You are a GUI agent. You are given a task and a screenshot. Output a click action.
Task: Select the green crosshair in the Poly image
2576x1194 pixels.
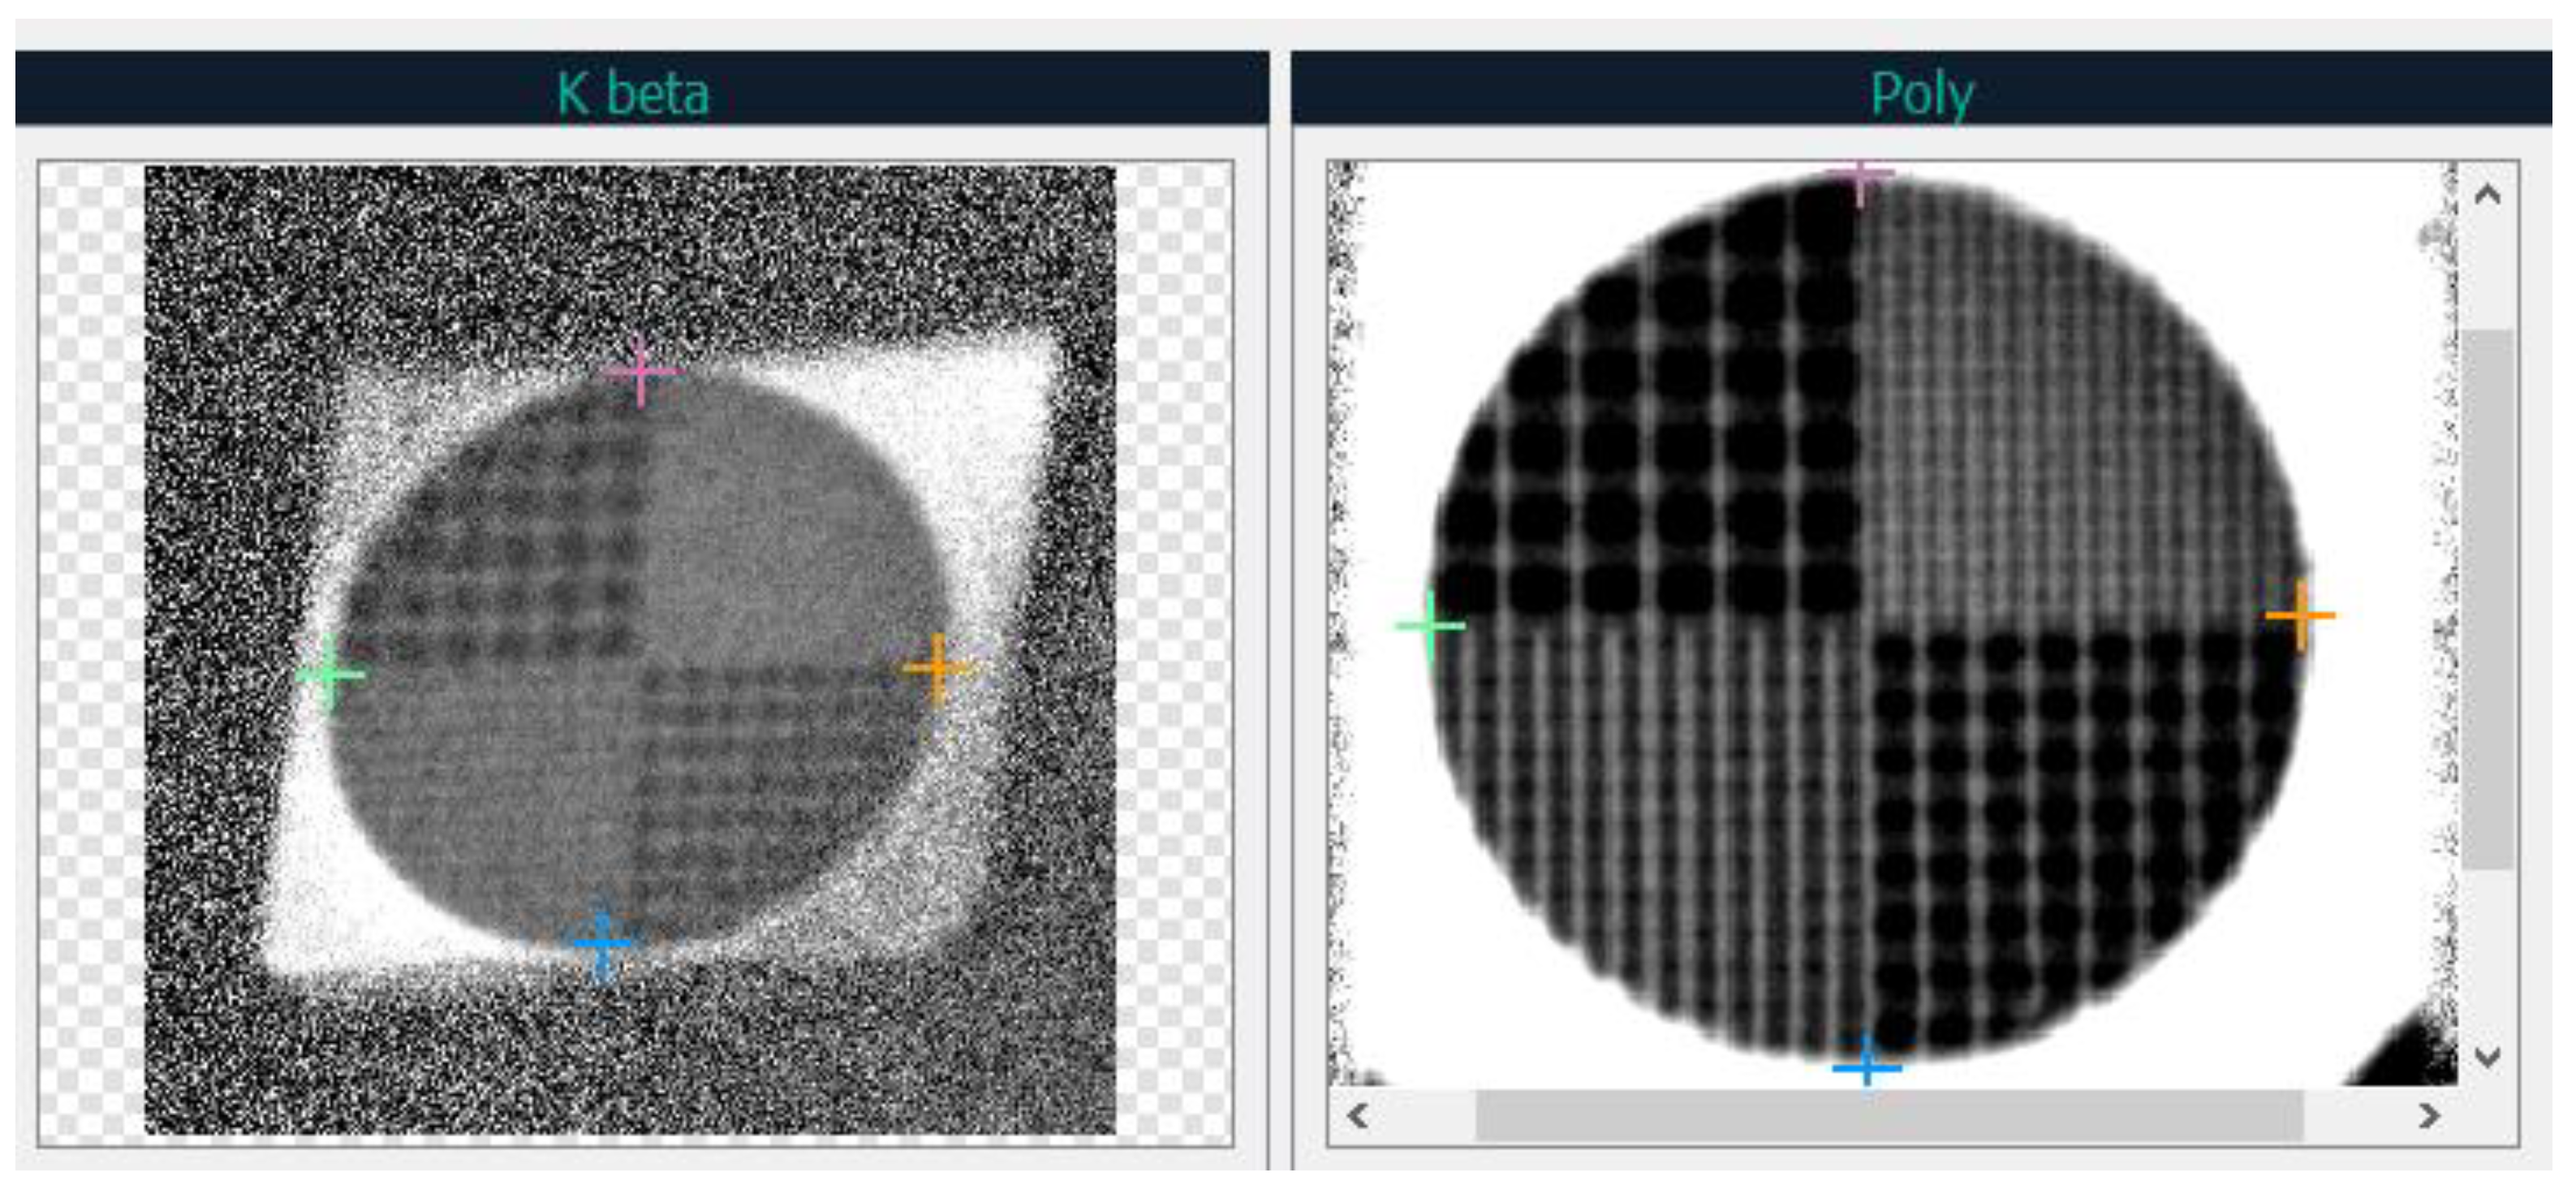point(1431,626)
